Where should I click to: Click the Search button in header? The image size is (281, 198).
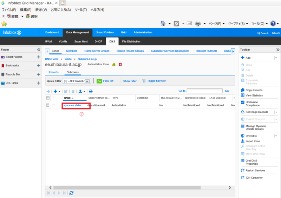coord(263,33)
